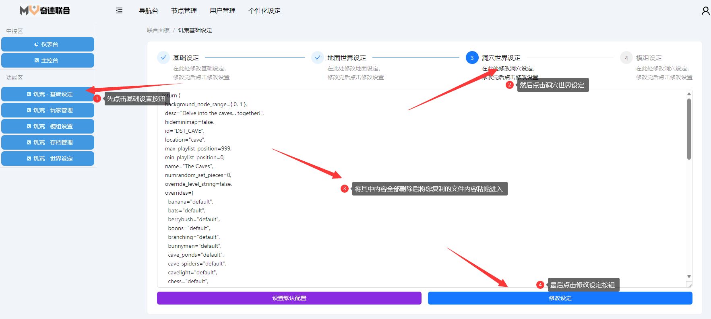Click the line hideminimap=false

coord(190,122)
